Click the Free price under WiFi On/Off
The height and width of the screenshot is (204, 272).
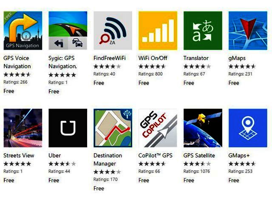click(144, 83)
